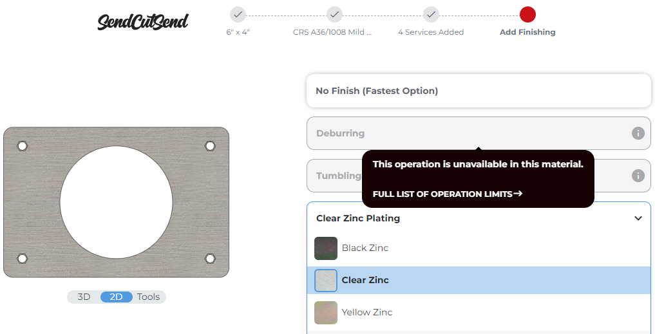Screen dimensions: 655x334
Task: Click the zinc plating dropdown chevron arrow
Action: tap(638, 218)
